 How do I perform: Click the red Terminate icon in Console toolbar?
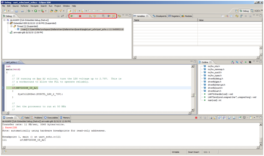[196, 118]
